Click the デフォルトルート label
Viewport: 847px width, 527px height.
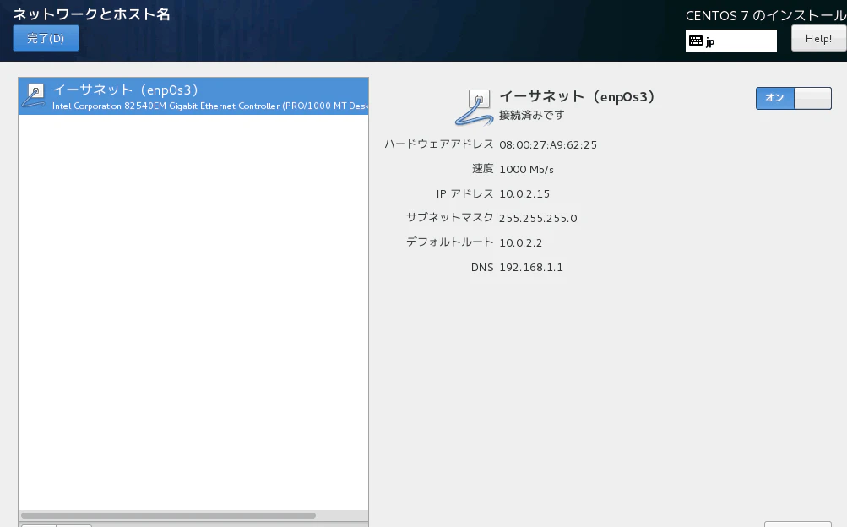click(449, 242)
